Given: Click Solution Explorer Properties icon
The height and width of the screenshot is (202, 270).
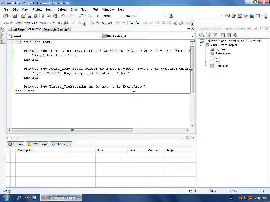Looking at the screenshot, I should pyautogui.click(x=201, y=35).
